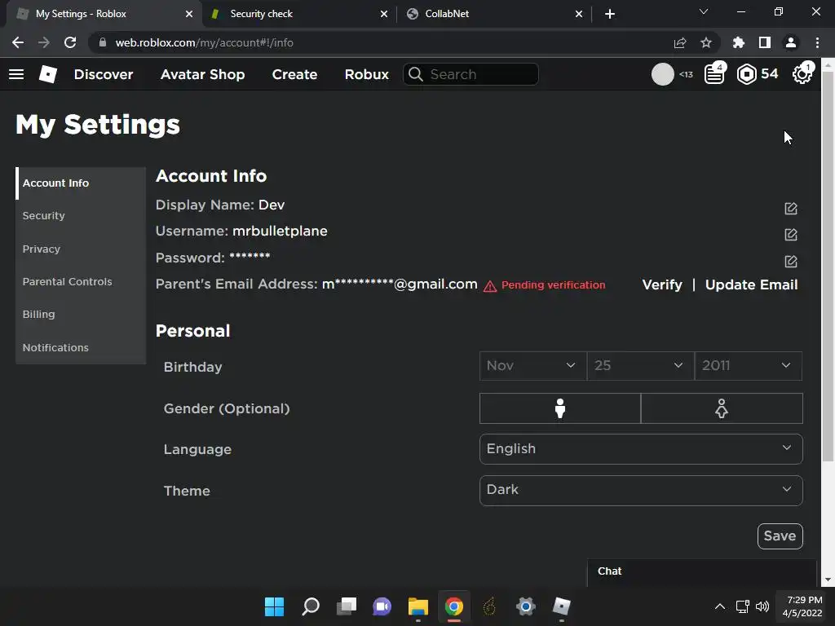Launch Roblox app from the taskbar
835x626 pixels.
(x=561, y=606)
